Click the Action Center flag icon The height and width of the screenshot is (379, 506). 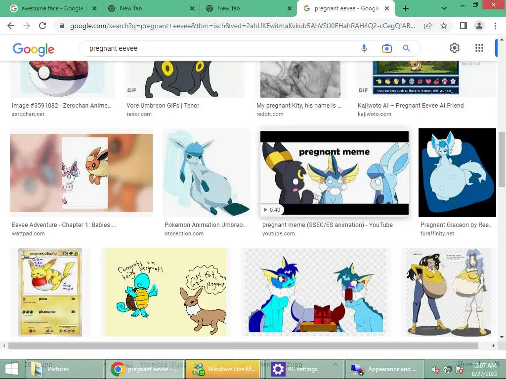(460, 370)
